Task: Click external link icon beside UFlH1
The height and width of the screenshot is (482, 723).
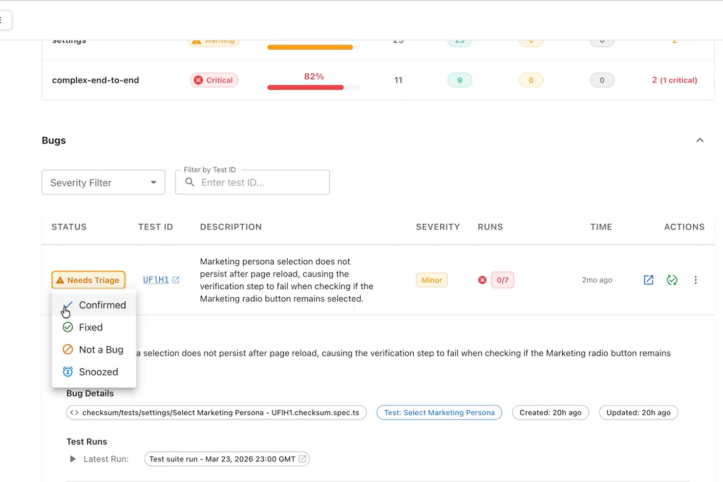Action: point(176,280)
